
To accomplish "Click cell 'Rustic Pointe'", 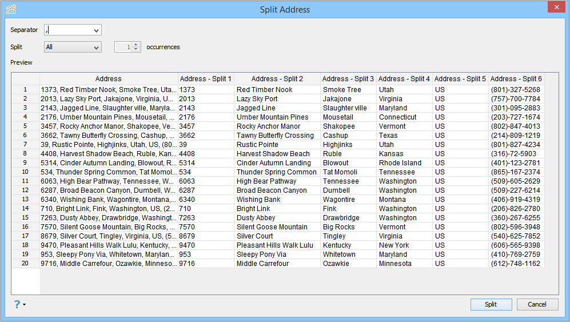I will tap(277, 145).
